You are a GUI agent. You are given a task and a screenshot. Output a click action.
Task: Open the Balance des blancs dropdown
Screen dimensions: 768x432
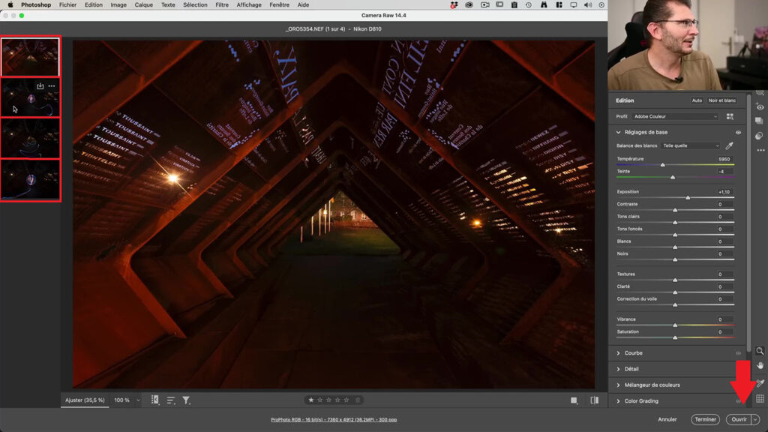(691, 145)
